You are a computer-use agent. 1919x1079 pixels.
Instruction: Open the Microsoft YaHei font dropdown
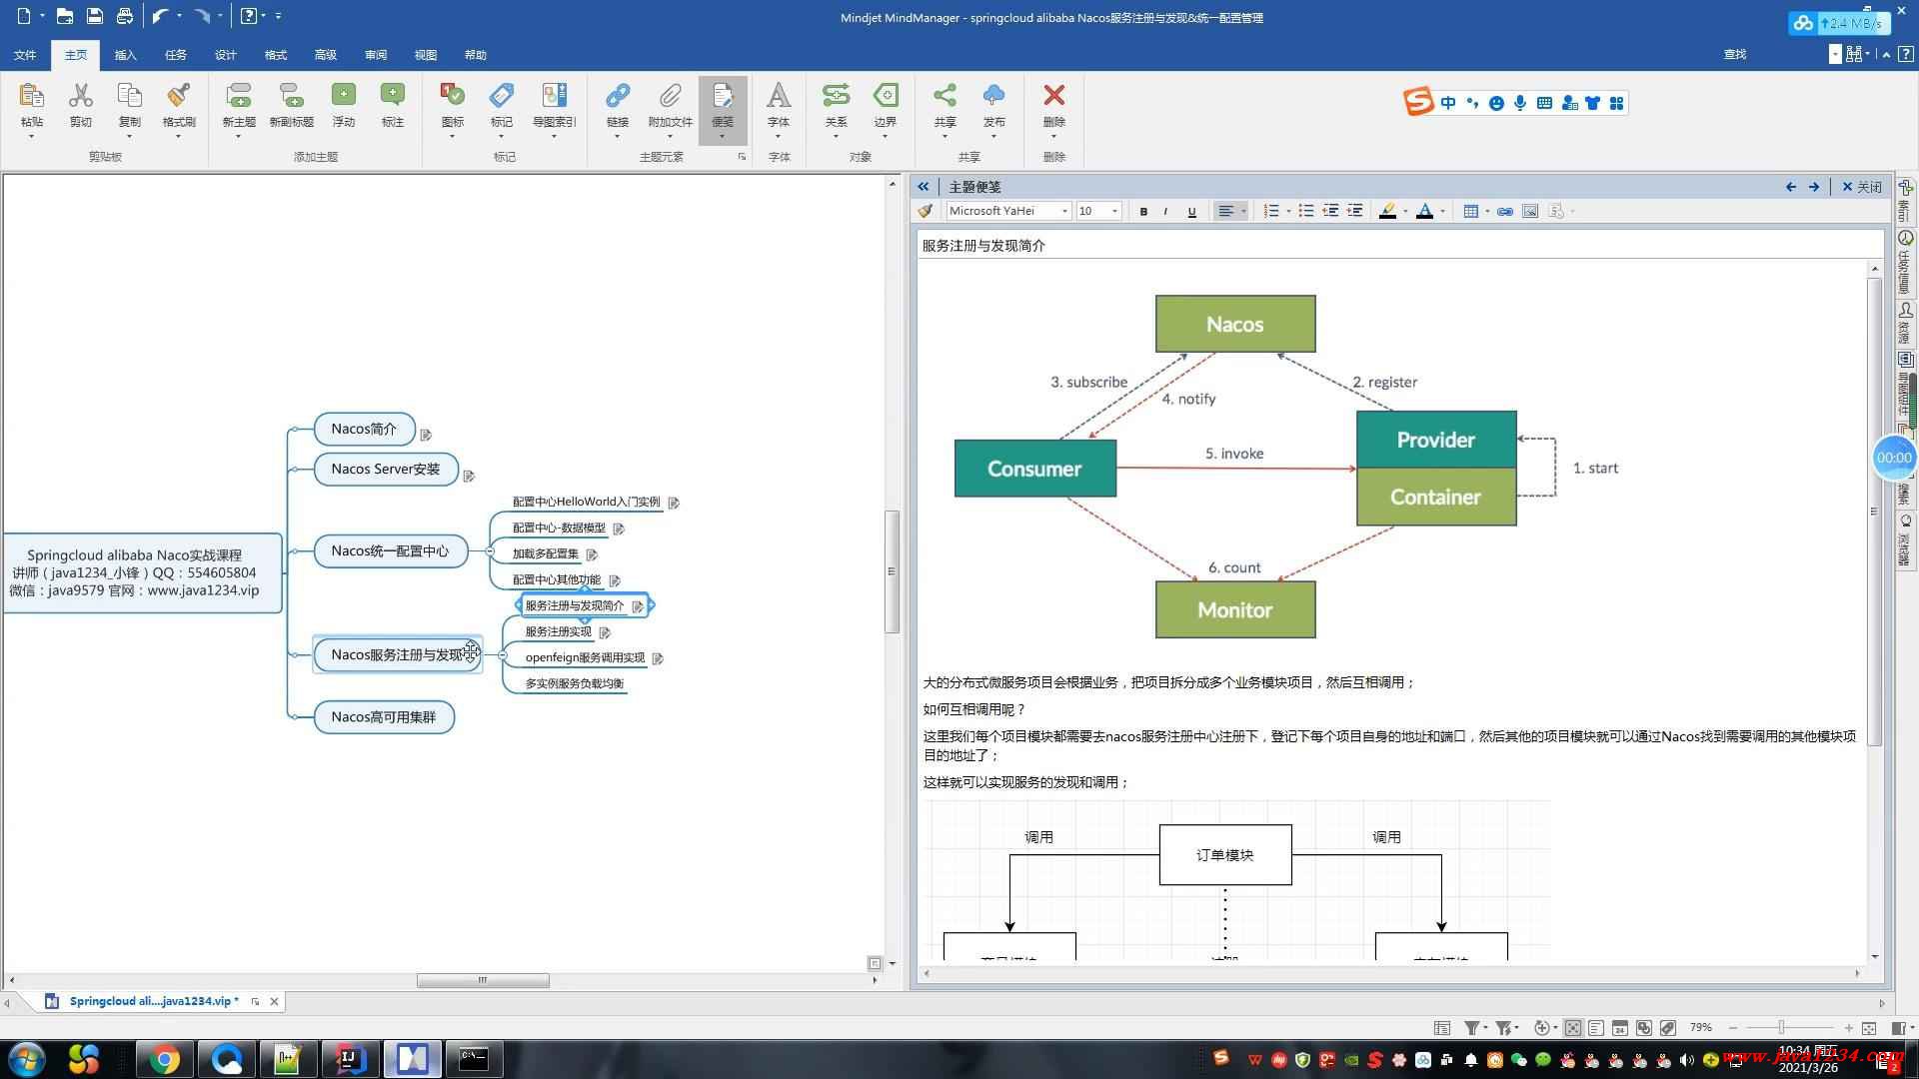pos(1065,211)
